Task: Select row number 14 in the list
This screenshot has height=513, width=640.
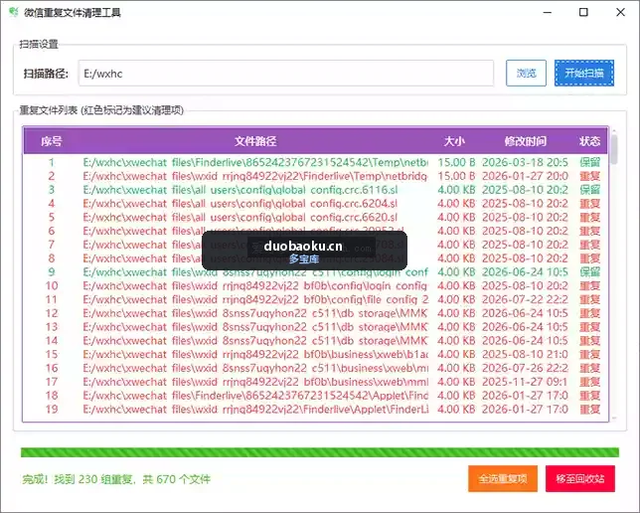Action: click(315, 341)
